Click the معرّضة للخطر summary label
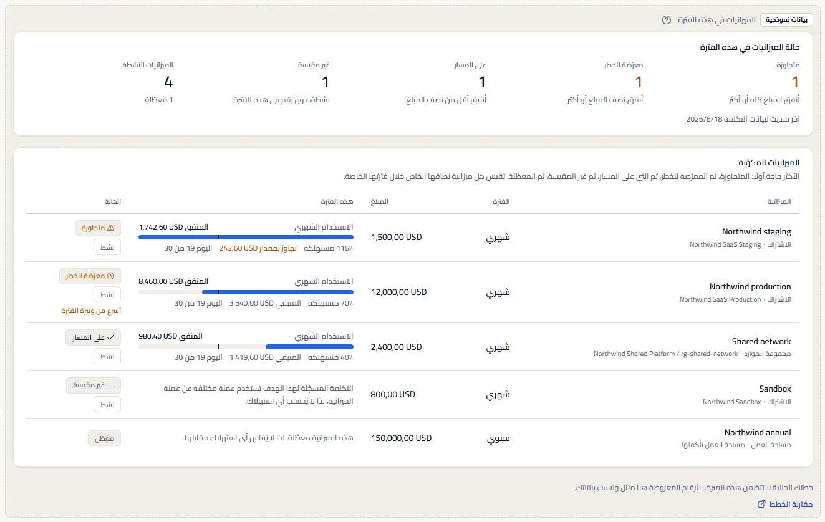This screenshot has width=825, height=522. point(623,65)
